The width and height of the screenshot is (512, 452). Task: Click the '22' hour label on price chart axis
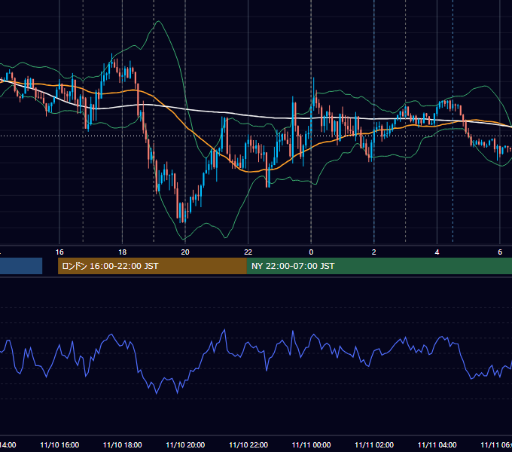tap(248, 252)
